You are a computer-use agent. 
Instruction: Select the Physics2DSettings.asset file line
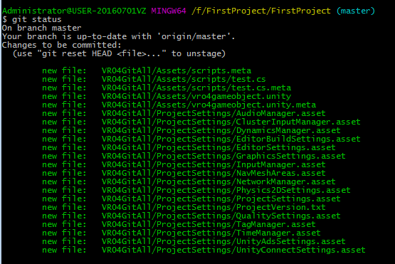click(196, 190)
